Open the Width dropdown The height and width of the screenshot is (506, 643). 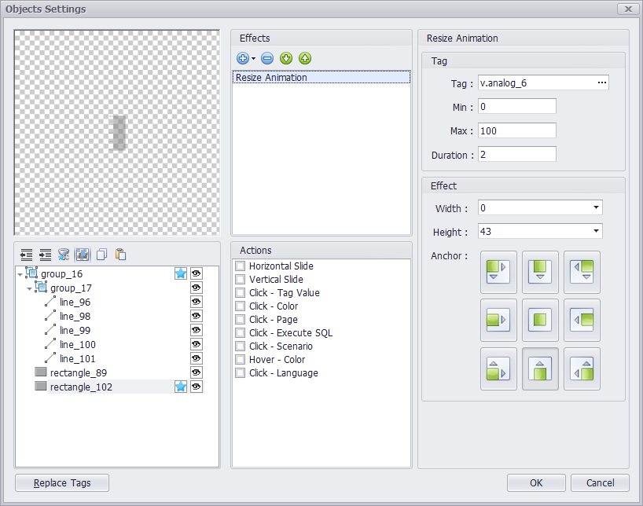tap(596, 207)
